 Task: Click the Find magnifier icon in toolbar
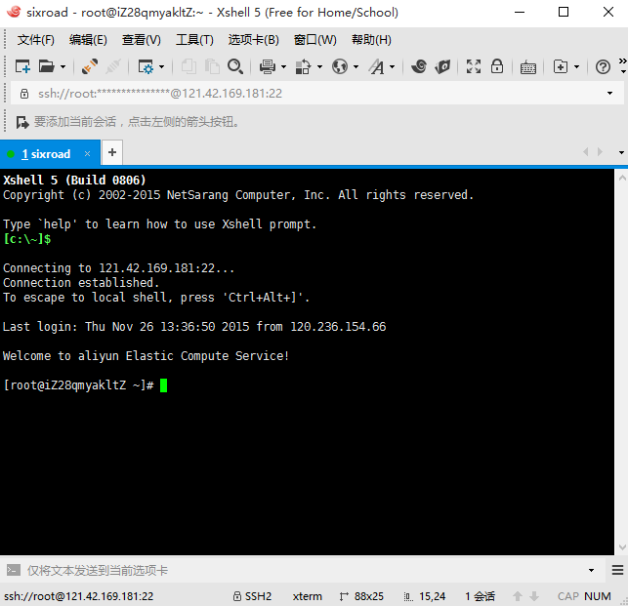click(x=235, y=66)
